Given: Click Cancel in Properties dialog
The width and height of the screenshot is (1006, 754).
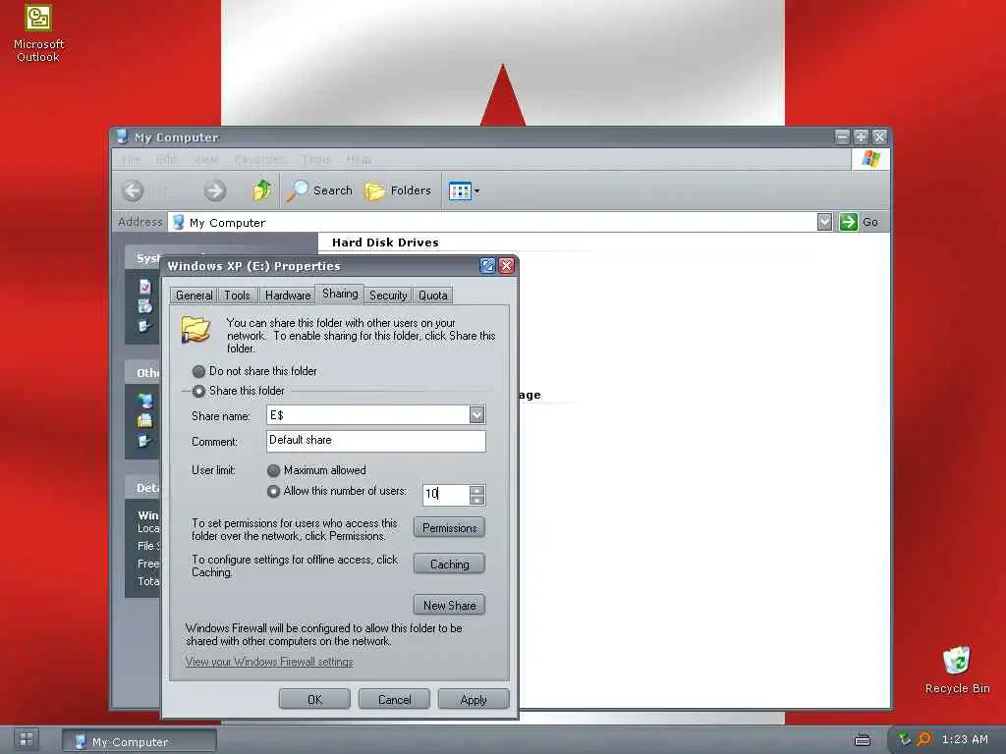Looking at the screenshot, I should pos(394,699).
